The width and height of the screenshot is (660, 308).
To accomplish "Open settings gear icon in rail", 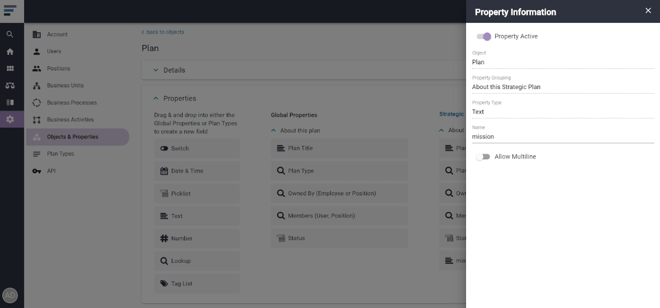I will pyautogui.click(x=10, y=119).
